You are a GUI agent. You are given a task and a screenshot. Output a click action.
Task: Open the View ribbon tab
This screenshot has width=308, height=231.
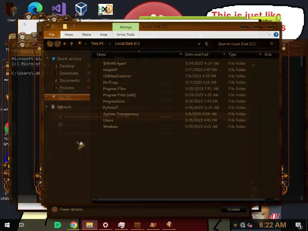click(x=103, y=35)
